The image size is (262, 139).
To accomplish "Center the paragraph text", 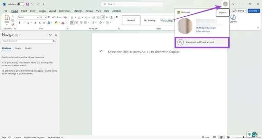I will click(77, 23).
